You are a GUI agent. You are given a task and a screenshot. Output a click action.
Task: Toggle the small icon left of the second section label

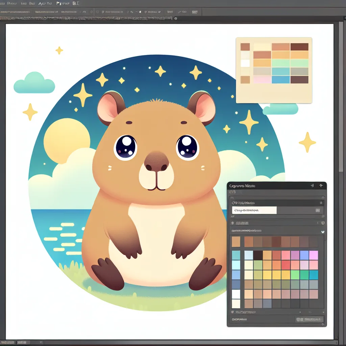232,223
